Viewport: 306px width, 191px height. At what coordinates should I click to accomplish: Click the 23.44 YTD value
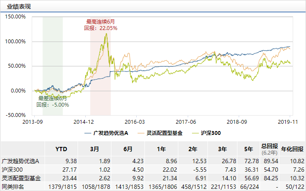coord(69,178)
